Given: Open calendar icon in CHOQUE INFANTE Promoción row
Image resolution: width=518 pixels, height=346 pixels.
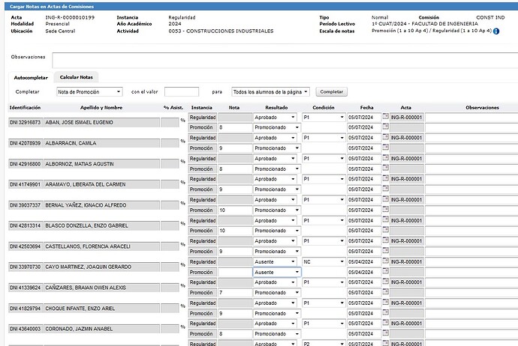Looking at the screenshot, I should (386, 312).
